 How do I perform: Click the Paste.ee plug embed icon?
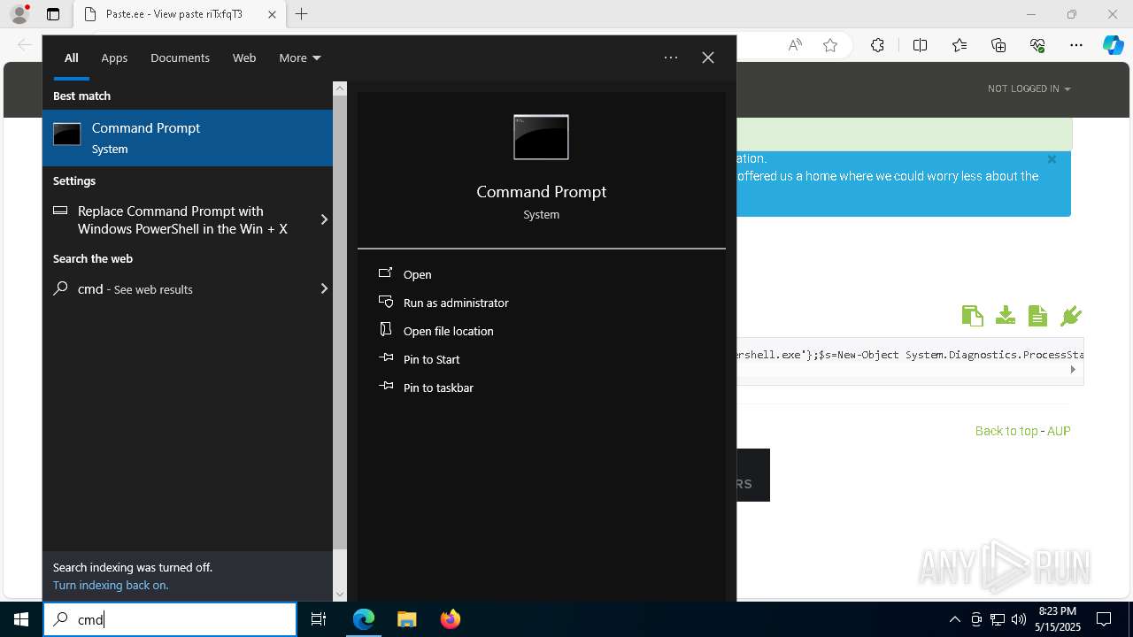click(1071, 316)
